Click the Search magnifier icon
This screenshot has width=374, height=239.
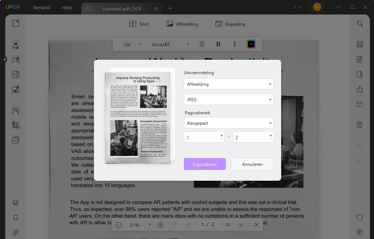(x=360, y=23)
